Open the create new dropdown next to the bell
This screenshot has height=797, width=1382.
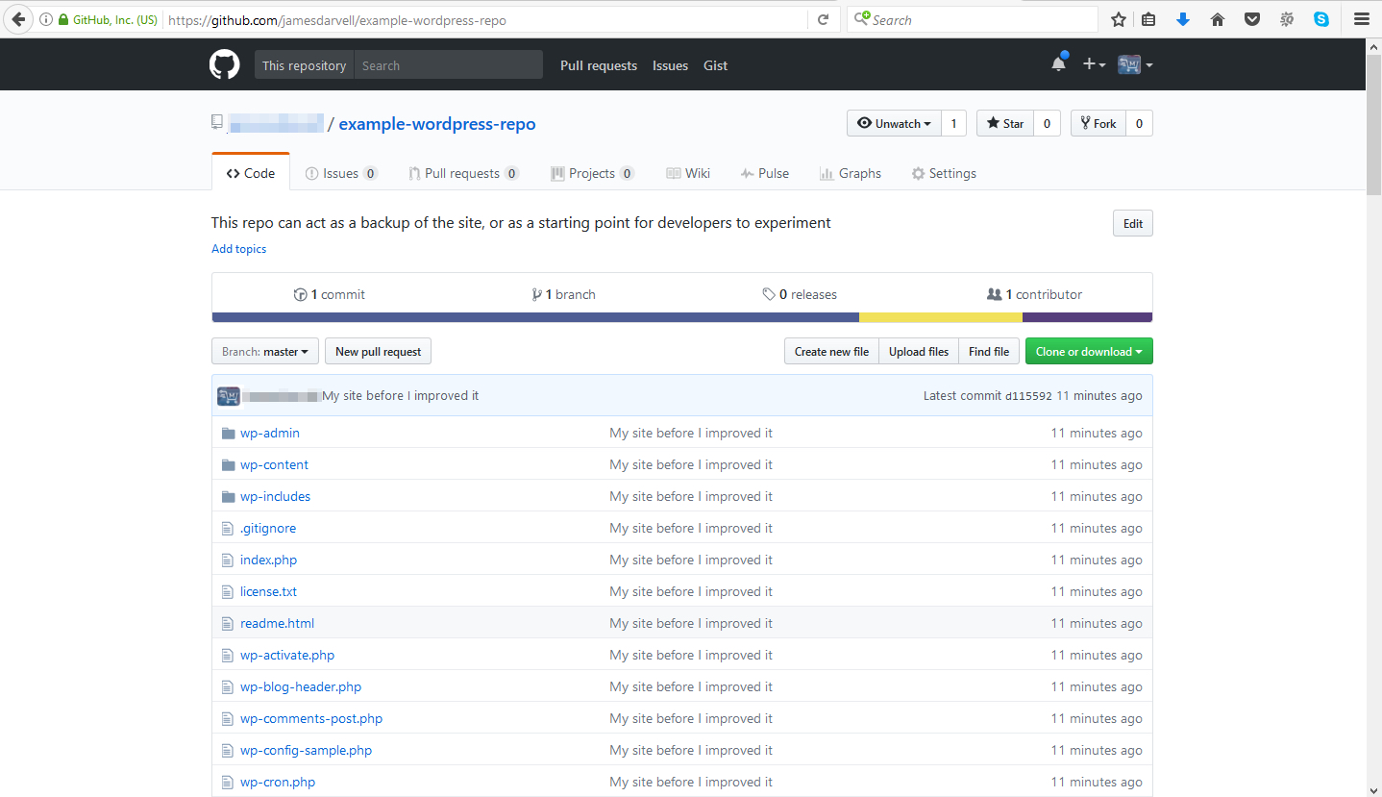click(1094, 63)
